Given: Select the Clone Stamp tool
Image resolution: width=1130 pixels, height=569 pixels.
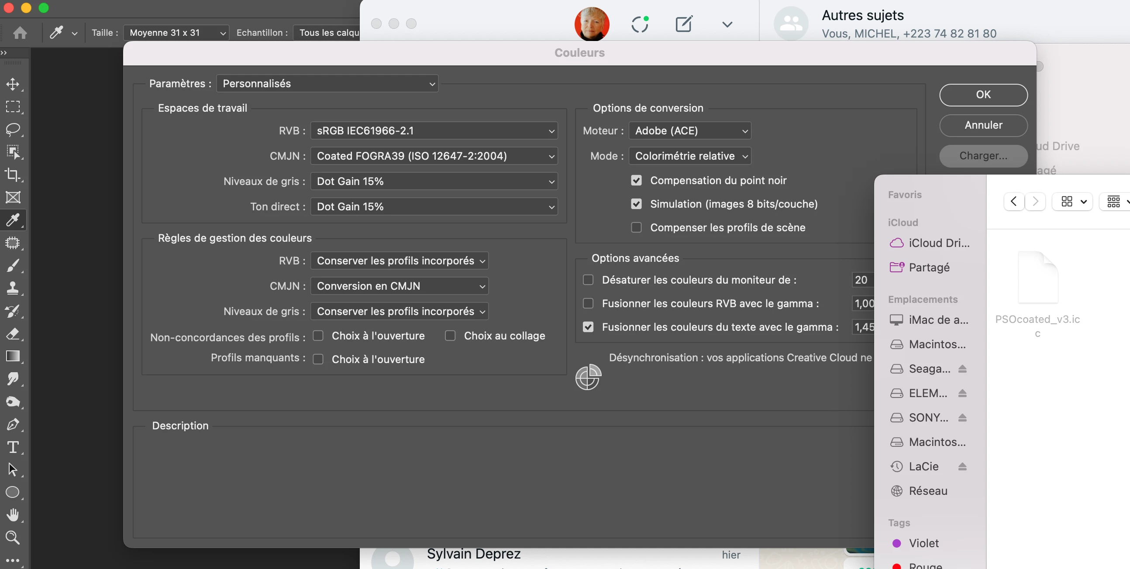Looking at the screenshot, I should [x=13, y=288].
